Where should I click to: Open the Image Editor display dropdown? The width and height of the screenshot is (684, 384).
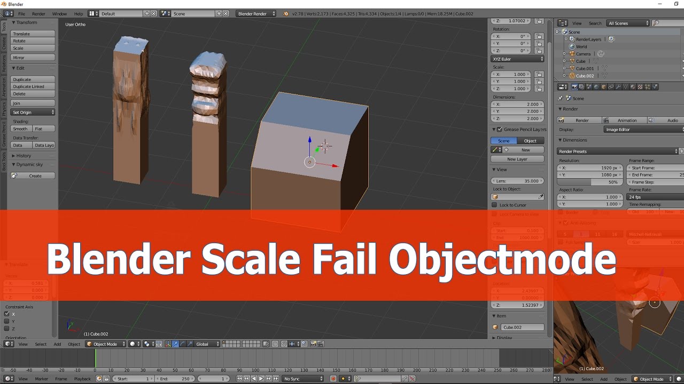click(x=644, y=130)
